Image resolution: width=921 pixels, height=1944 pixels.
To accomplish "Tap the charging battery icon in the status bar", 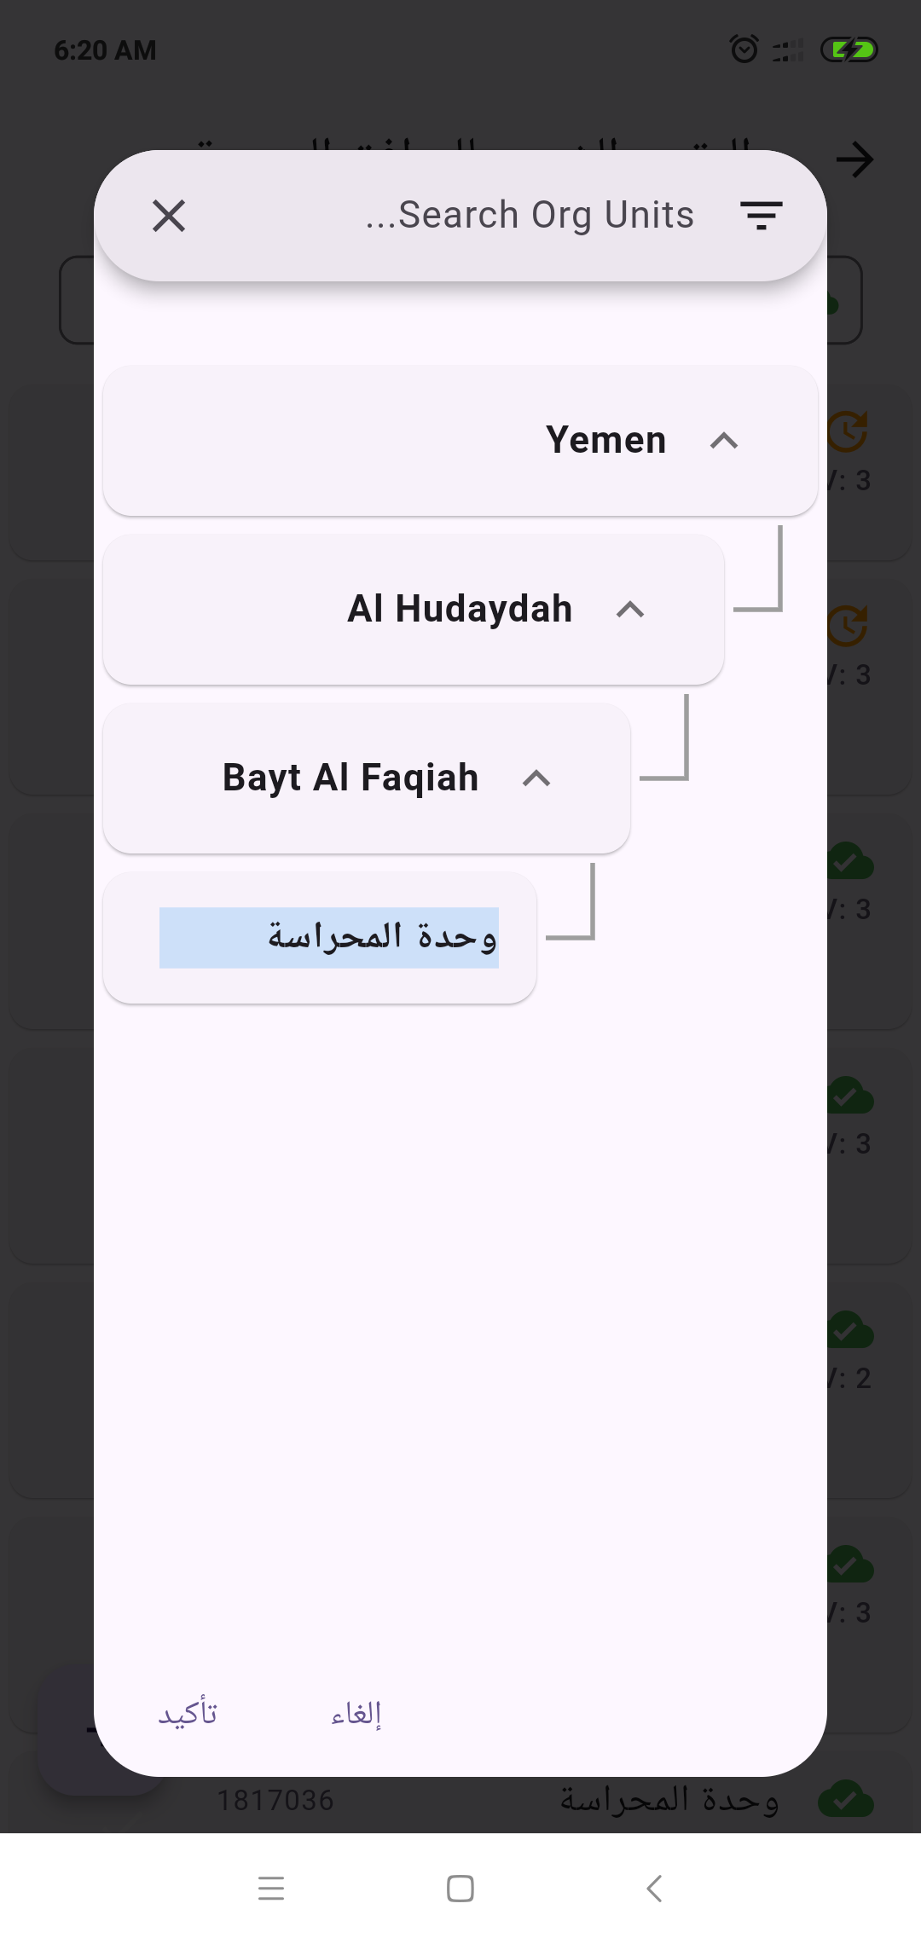I will point(849,49).
